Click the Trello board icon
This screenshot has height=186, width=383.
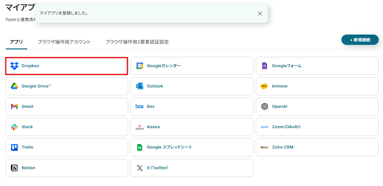tap(14, 147)
